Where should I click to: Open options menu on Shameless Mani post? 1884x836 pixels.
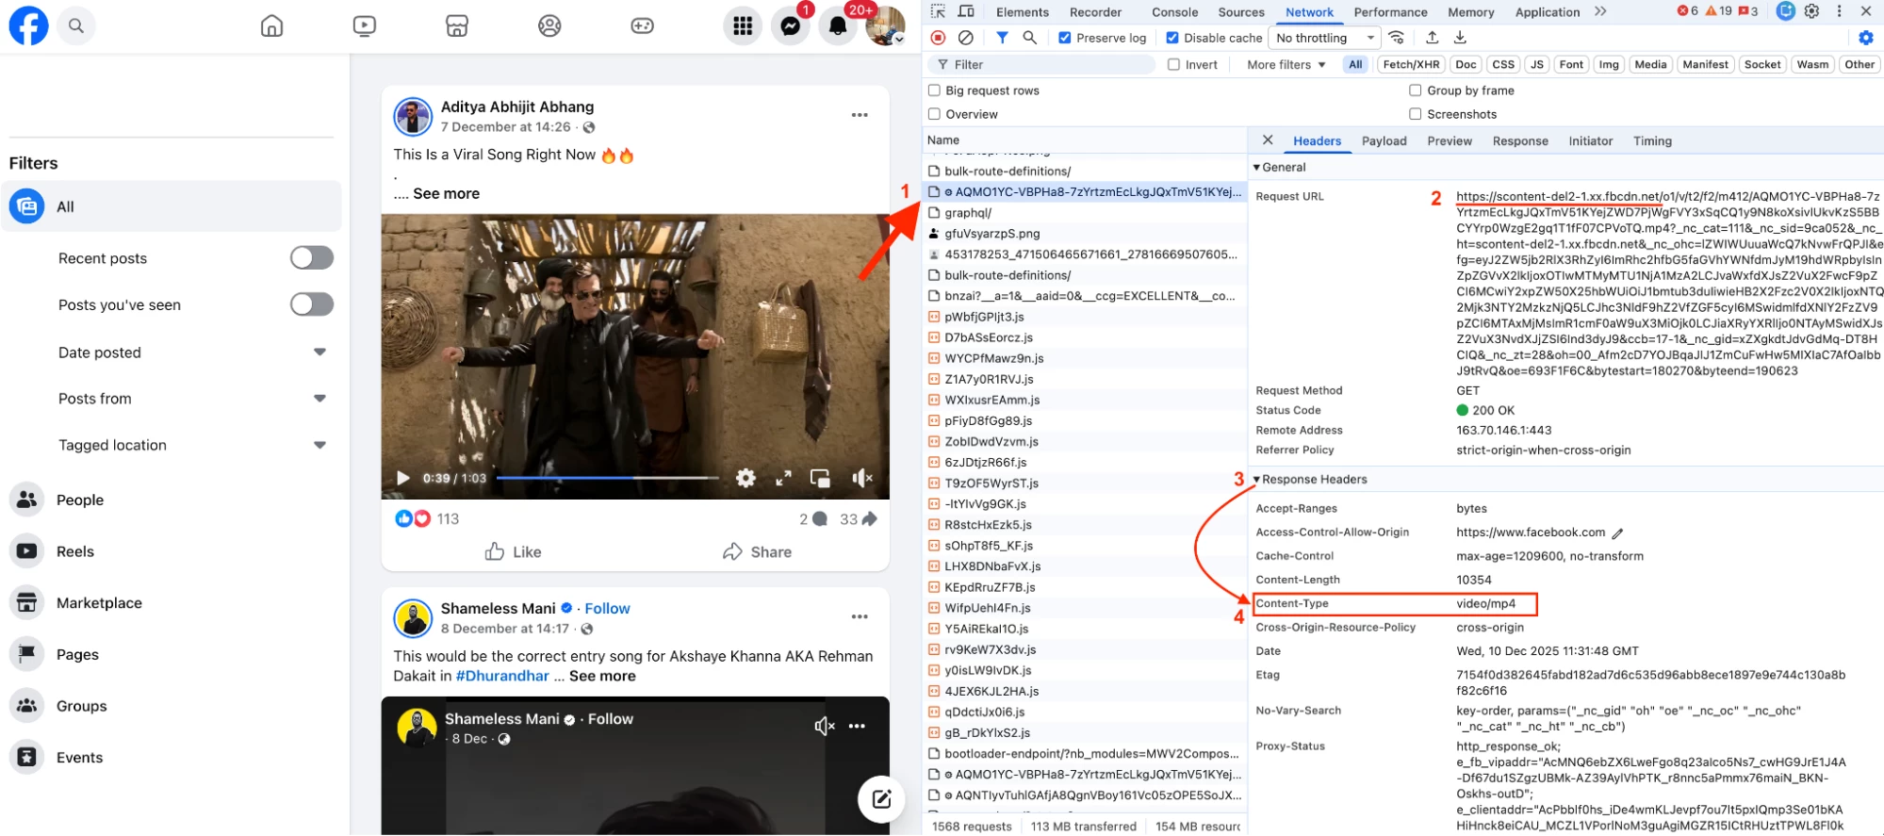point(860,616)
